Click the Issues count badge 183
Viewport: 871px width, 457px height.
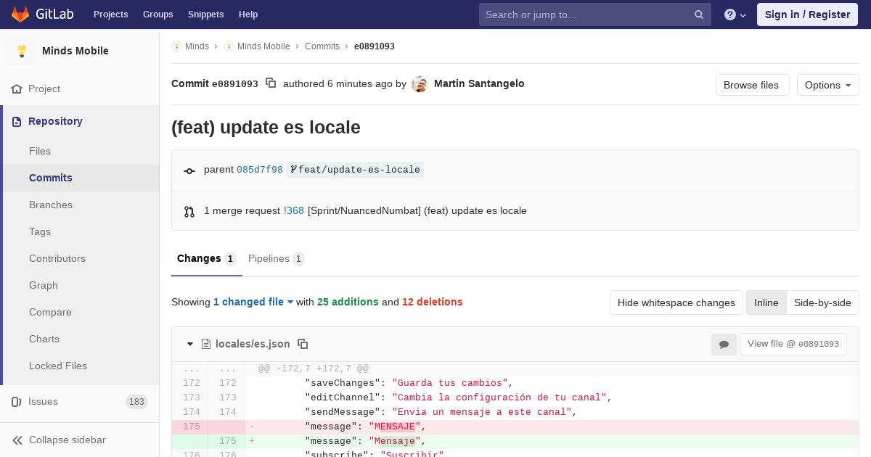coord(136,402)
